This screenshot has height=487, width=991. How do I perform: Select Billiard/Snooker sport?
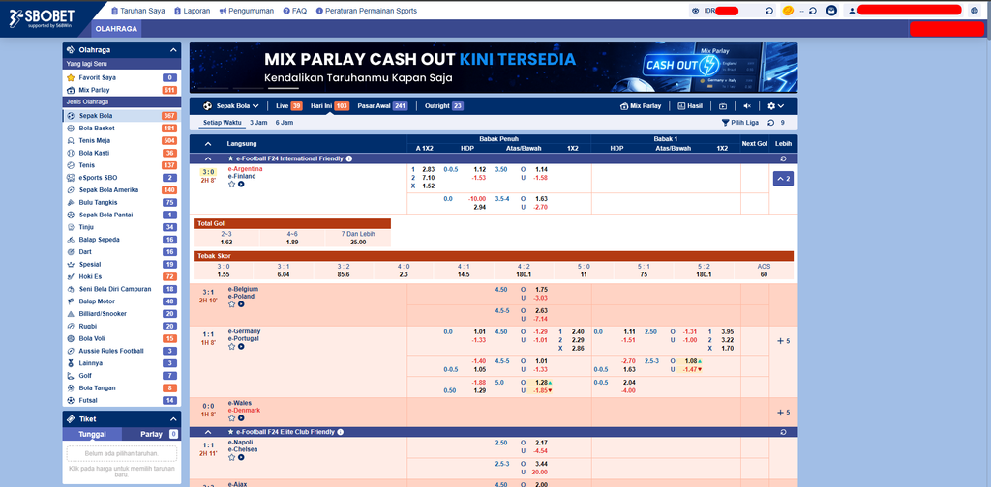pyautogui.click(x=121, y=314)
